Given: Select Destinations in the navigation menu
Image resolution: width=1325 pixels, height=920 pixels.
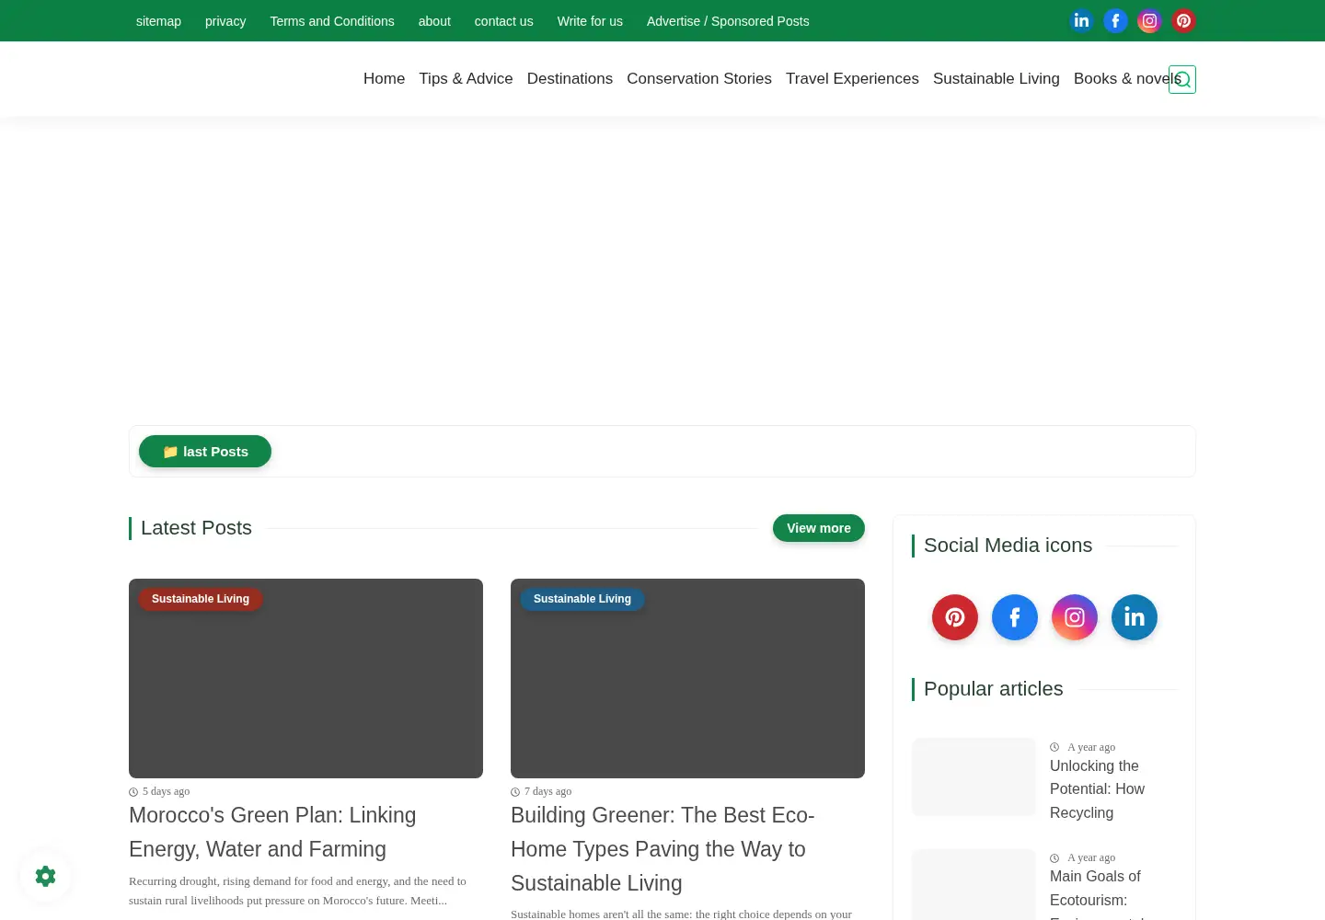Looking at the screenshot, I should coord(570,78).
